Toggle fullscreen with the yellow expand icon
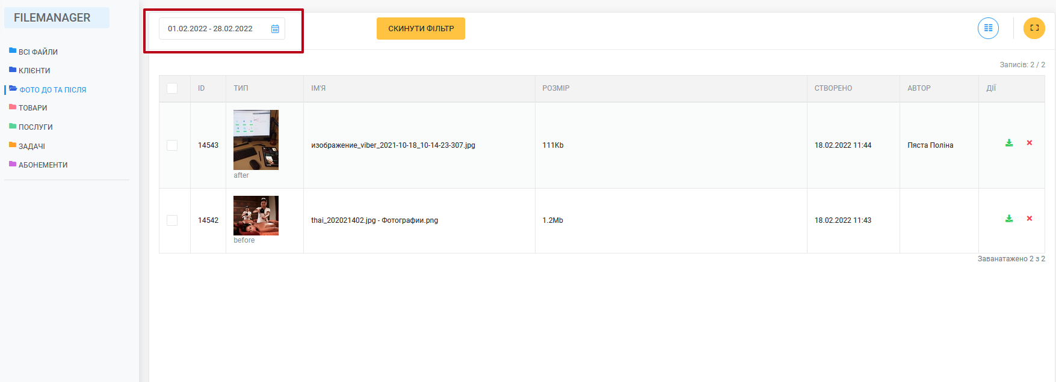Screen dimensions: 1056x382 [x=1034, y=28]
